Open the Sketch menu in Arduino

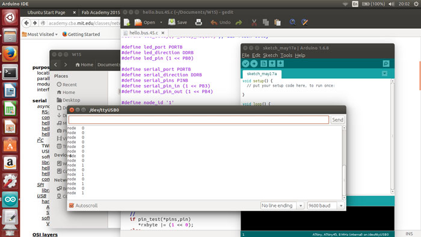click(270, 55)
